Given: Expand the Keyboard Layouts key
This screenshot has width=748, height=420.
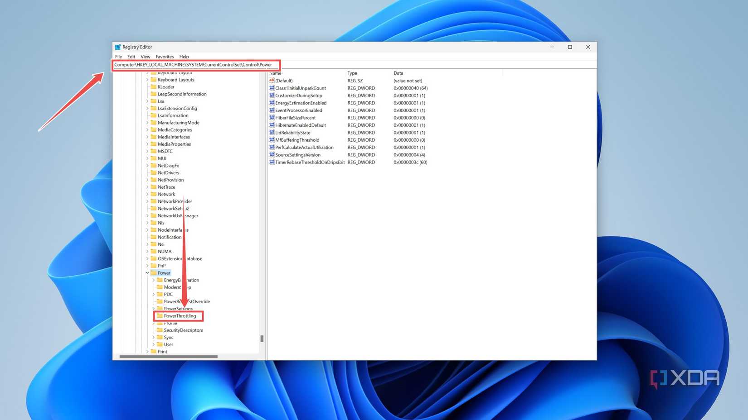Looking at the screenshot, I should (x=147, y=80).
